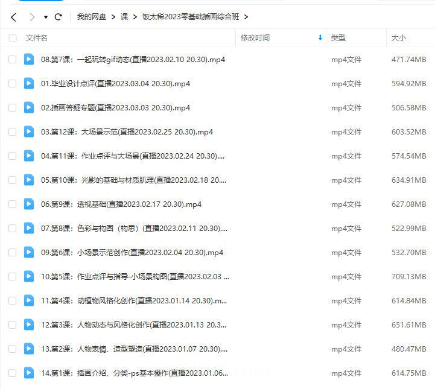Click video icon for 08.第7课 gif动态 file
Image resolution: width=435 pixels, height=389 pixels.
[29, 59]
